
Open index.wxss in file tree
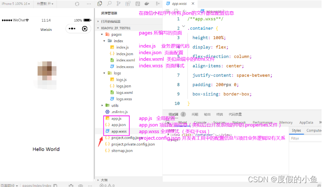tap(125, 67)
